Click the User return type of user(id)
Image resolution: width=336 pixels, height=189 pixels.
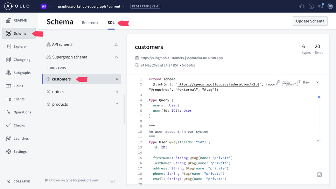tap(188, 111)
